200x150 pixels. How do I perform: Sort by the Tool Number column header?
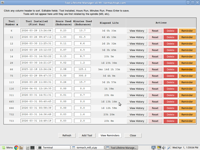click(12, 23)
